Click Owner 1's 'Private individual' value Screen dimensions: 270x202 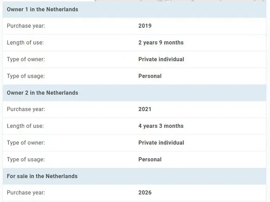161,59
